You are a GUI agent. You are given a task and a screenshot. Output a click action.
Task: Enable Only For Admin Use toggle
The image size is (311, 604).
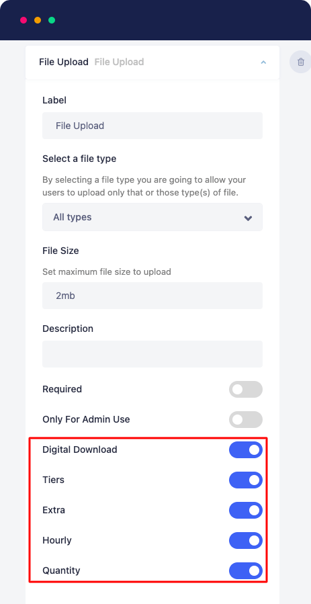click(246, 419)
